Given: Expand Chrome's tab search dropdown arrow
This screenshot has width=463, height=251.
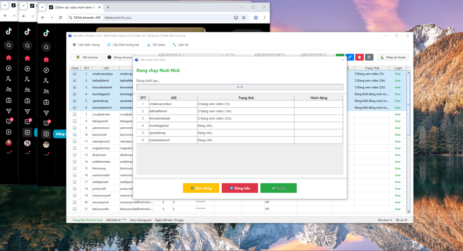Looking at the screenshot, I should pos(43,8).
